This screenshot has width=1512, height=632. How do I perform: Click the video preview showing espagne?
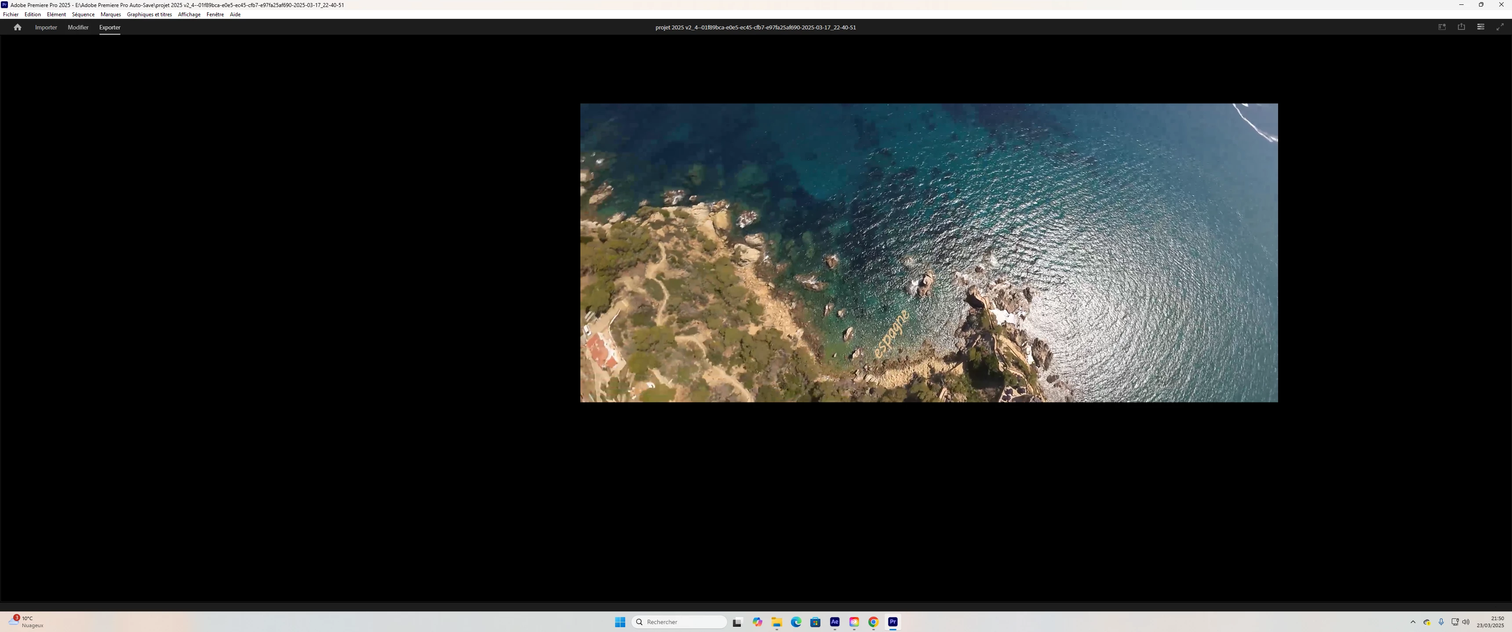click(x=929, y=253)
